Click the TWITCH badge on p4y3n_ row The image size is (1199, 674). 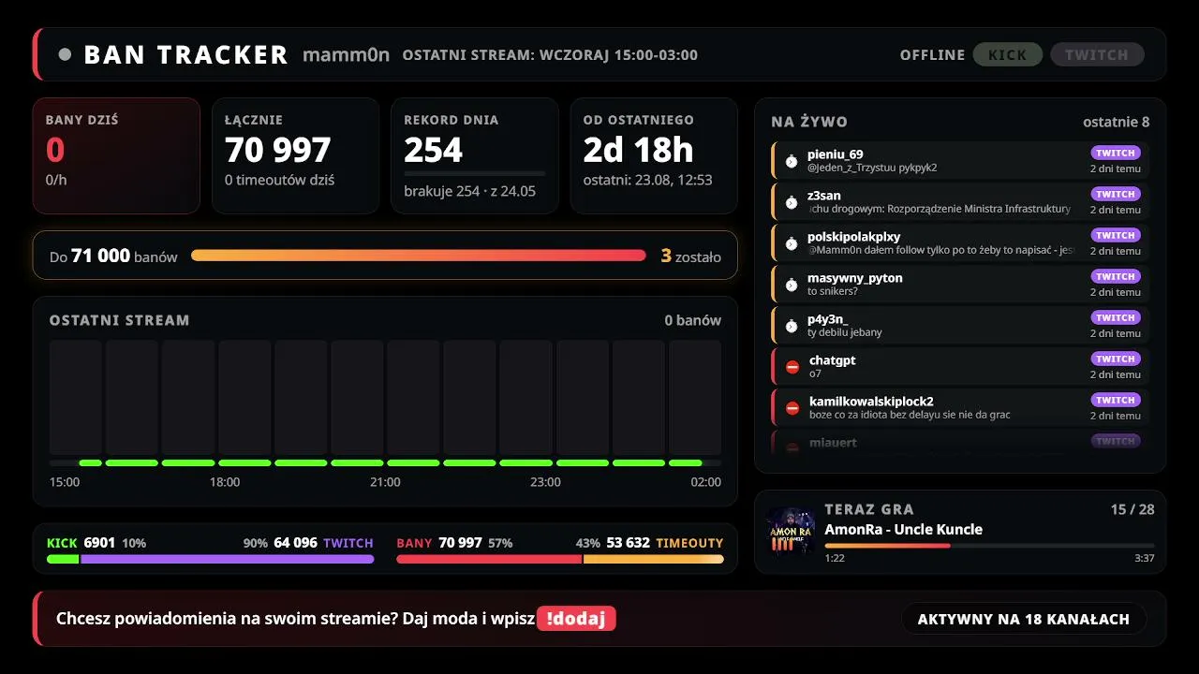[x=1116, y=317]
